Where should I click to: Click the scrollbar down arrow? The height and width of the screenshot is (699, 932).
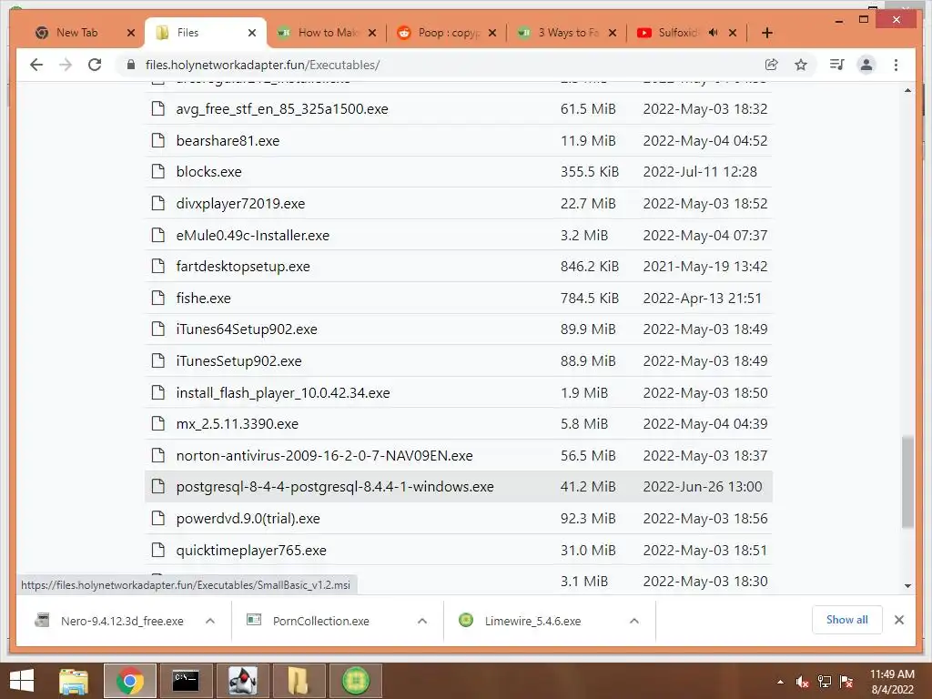(907, 586)
